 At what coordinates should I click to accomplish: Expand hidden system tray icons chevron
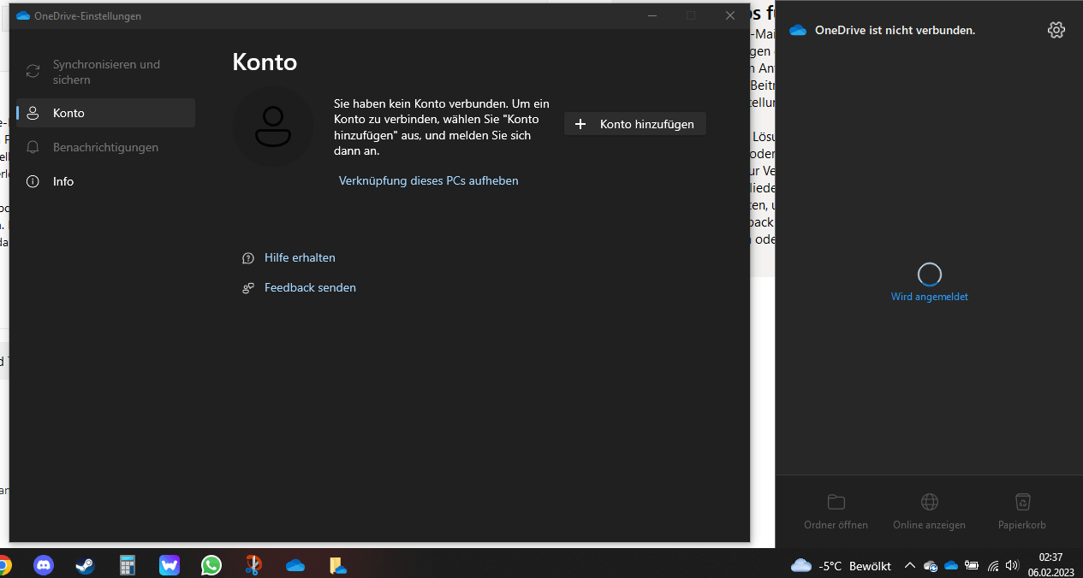coord(910,565)
